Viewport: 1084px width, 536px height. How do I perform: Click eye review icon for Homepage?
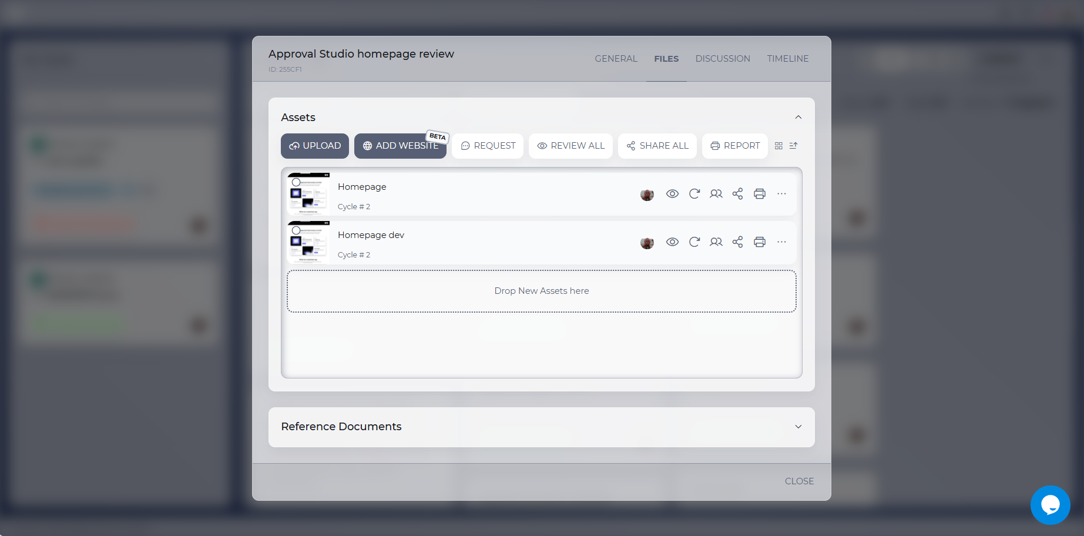tap(672, 194)
